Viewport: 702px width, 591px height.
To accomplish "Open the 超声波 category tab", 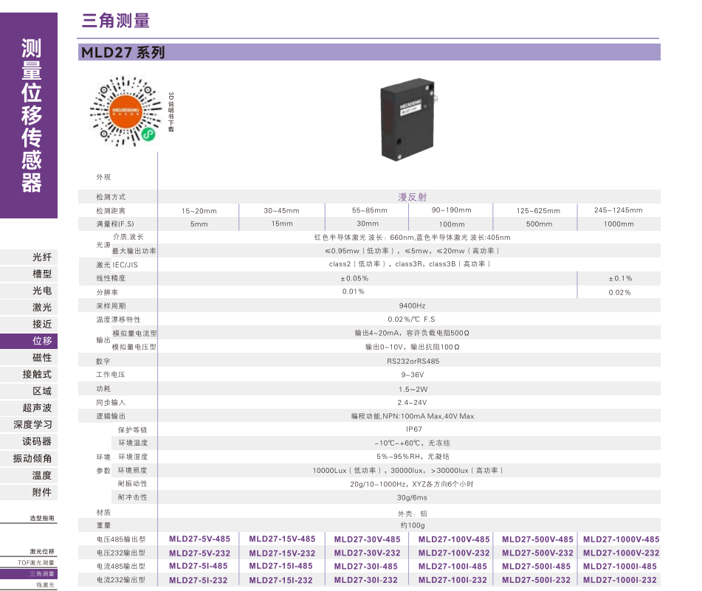I will (37, 408).
